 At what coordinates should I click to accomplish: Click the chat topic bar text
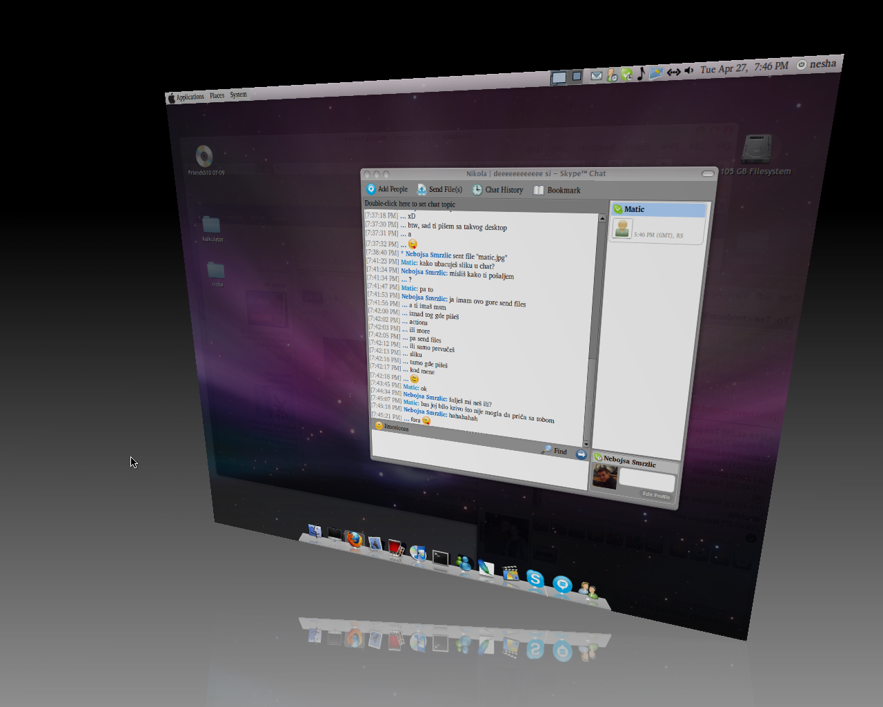point(410,204)
